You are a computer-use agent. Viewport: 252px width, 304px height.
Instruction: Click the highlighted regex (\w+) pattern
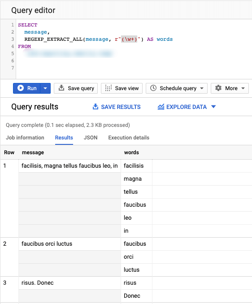pyautogui.click(x=129, y=39)
